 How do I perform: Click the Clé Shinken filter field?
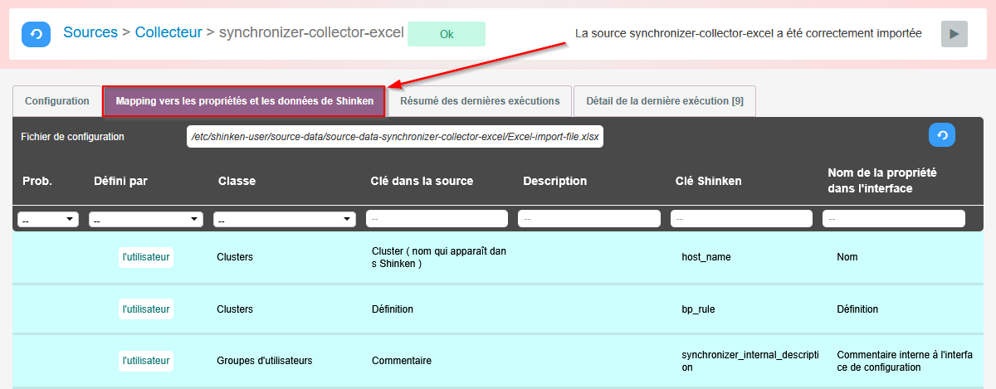pos(741,219)
